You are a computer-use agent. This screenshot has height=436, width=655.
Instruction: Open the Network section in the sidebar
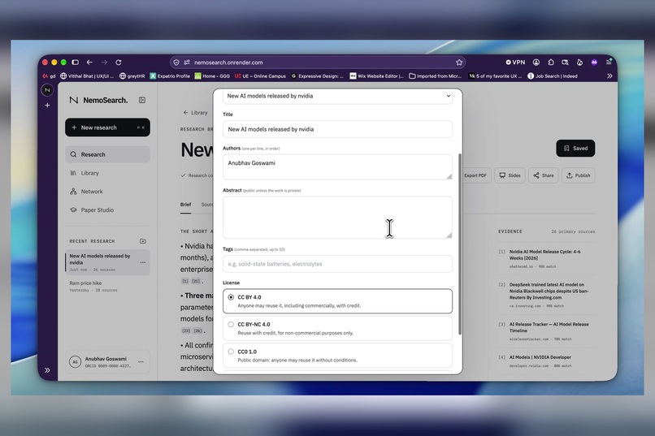107,192
